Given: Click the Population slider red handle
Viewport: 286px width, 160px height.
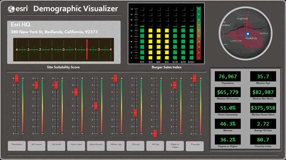Looking at the screenshot, I should click(17, 78).
